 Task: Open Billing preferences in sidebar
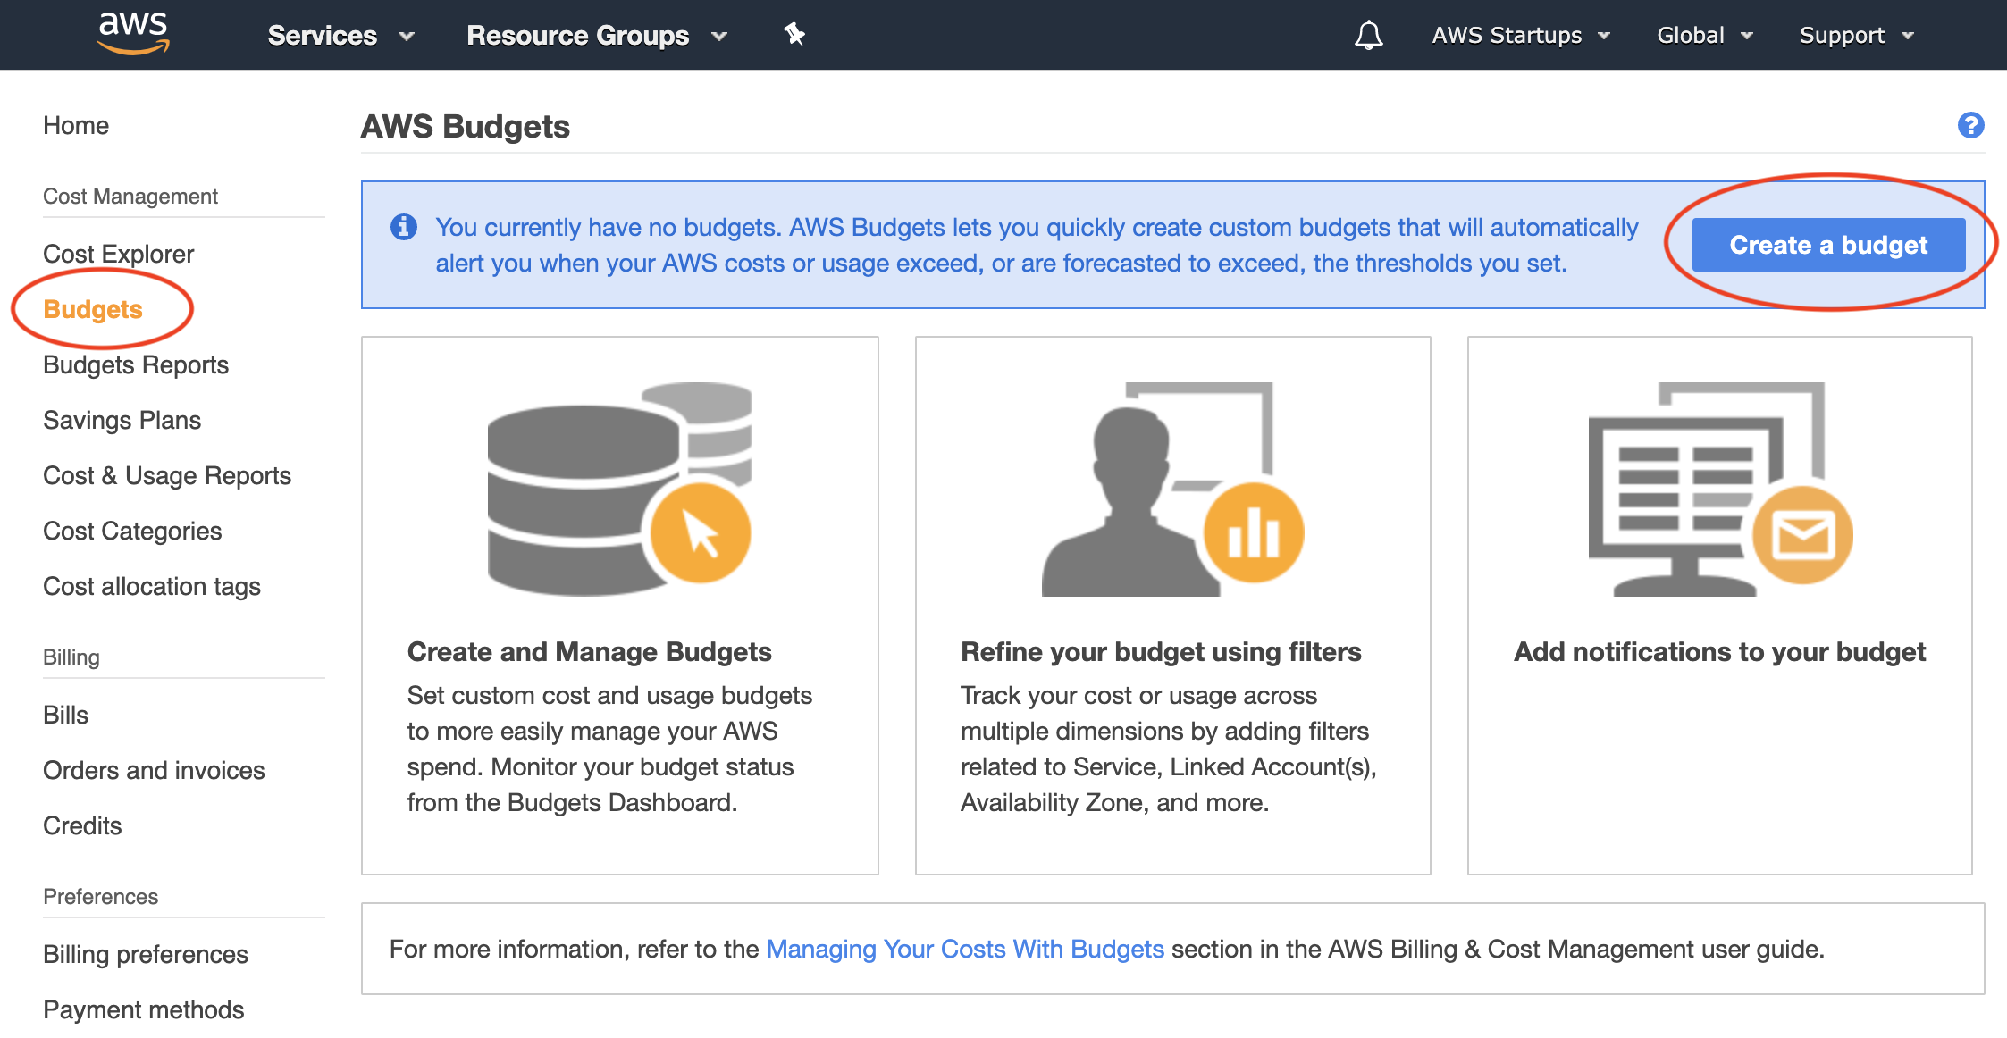pyautogui.click(x=145, y=954)
